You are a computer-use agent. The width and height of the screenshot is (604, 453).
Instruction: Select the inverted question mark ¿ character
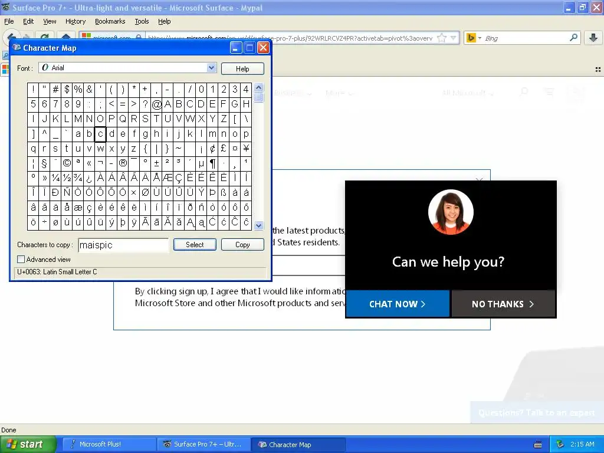point(89,178)
